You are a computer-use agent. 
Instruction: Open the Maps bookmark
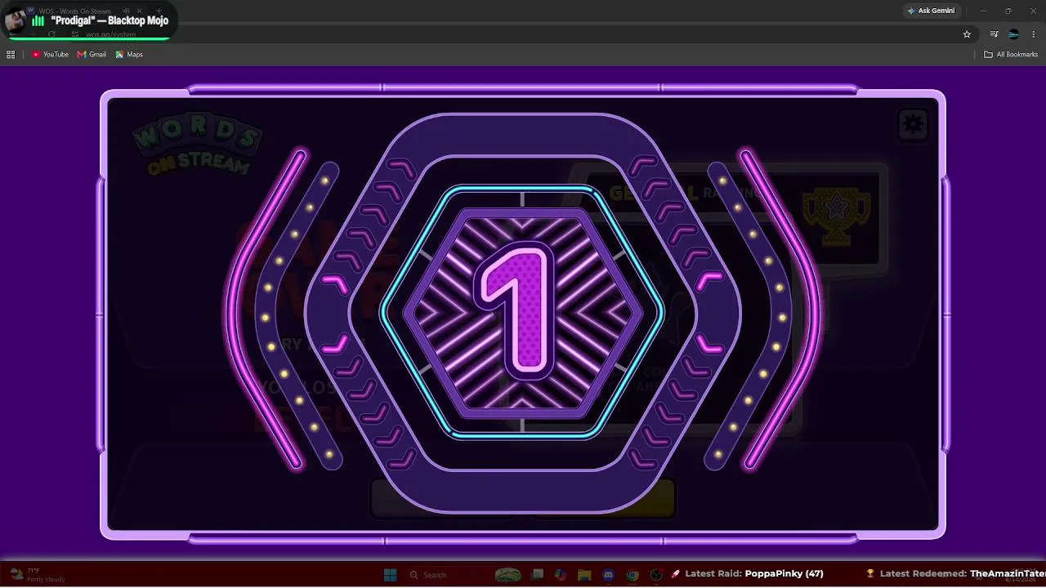129,55
